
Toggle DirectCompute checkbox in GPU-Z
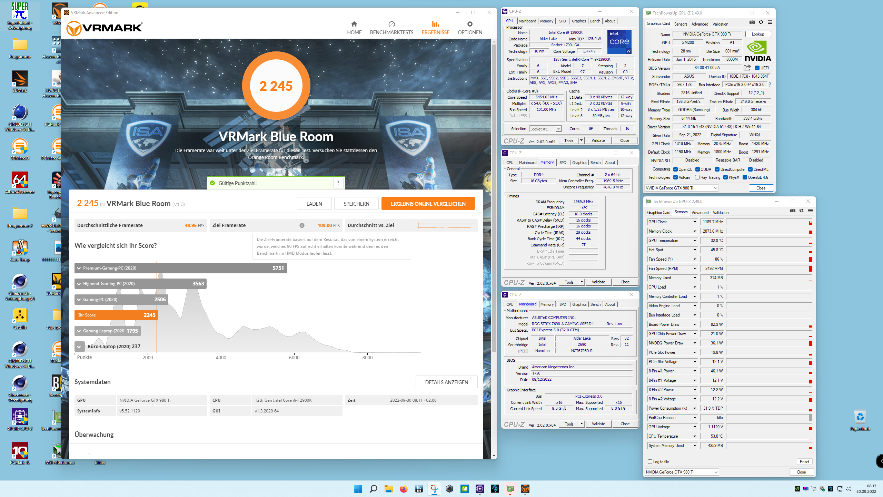(x=717, y=169)
